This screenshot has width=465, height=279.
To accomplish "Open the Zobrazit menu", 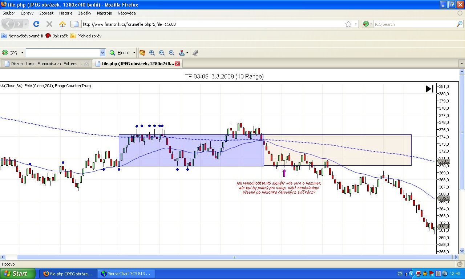I will (46, 13).
